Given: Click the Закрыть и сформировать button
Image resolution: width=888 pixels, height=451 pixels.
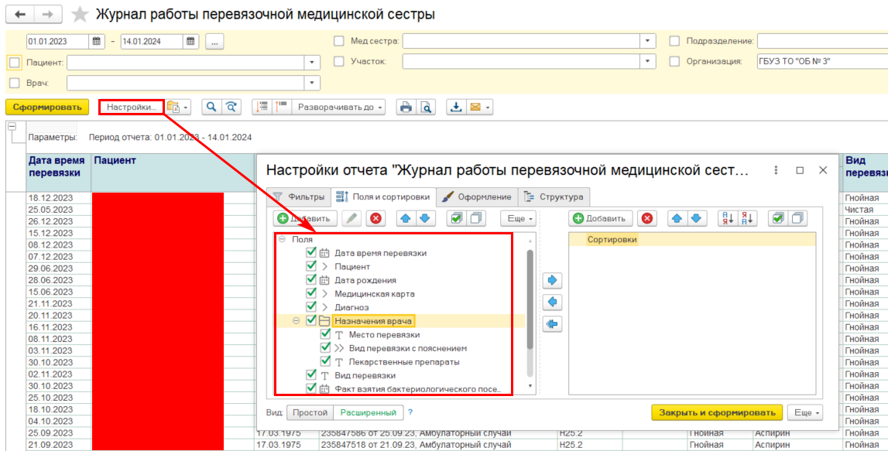Looking at the screenshot, I should point(717,412).
